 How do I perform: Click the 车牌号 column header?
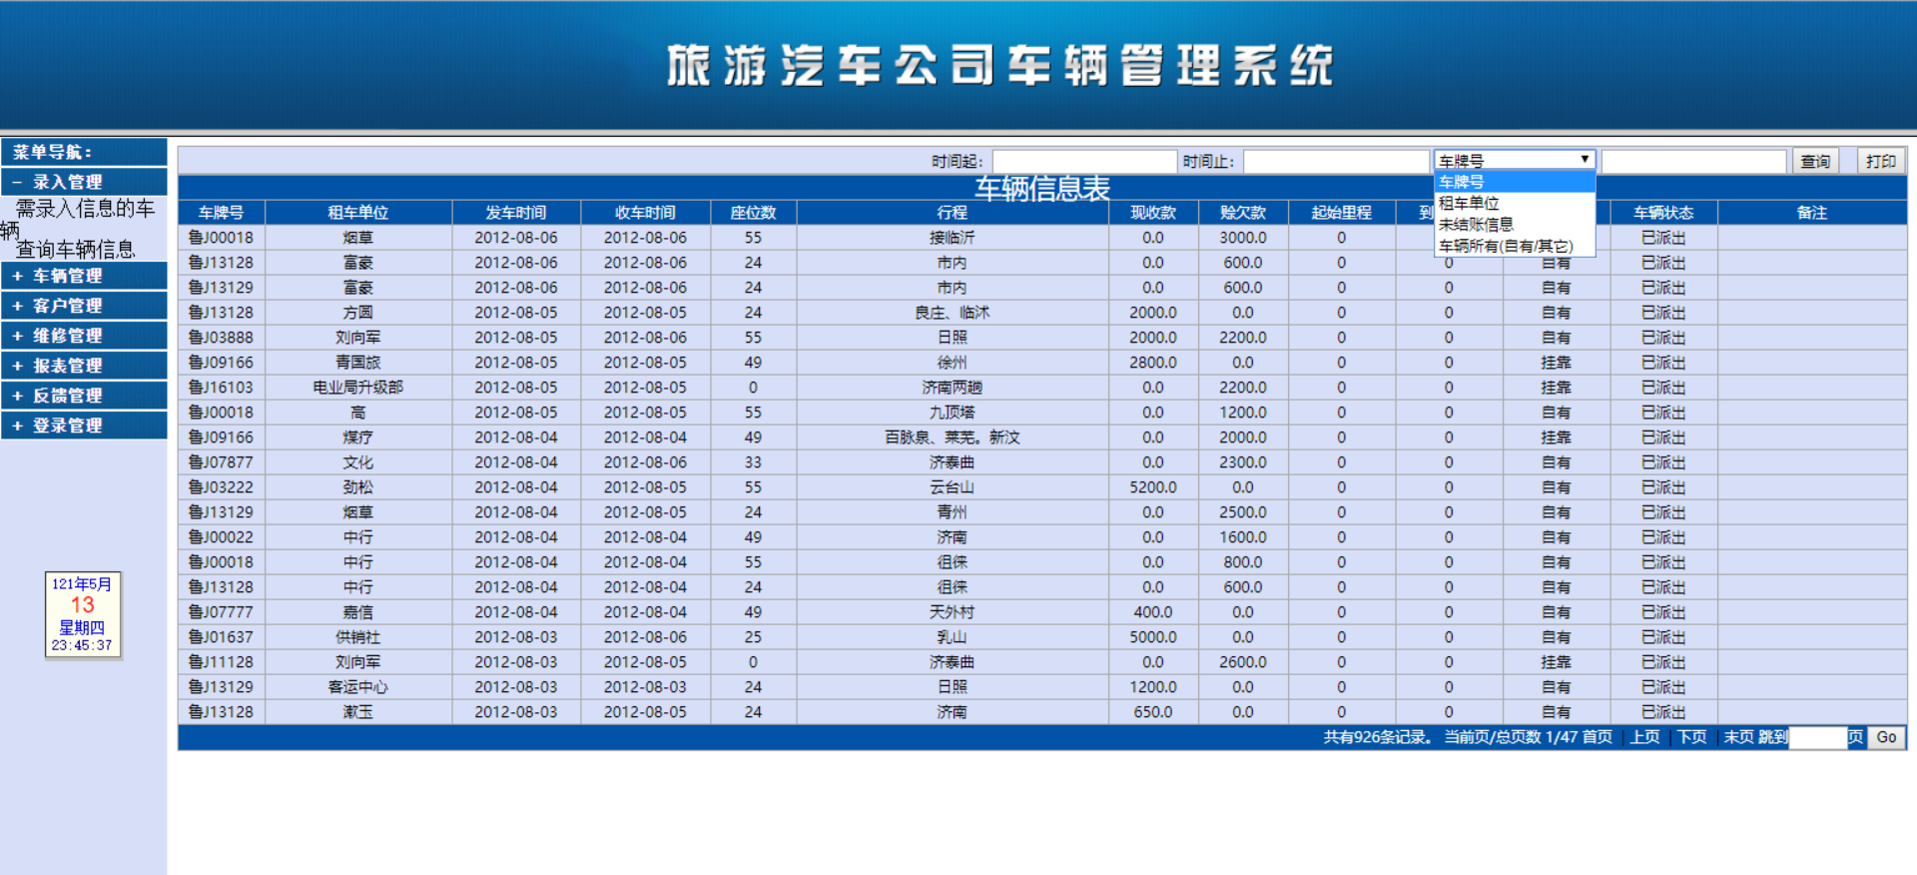pos(221,212)
